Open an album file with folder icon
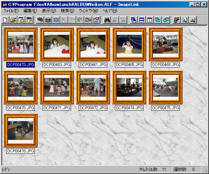 pyautogui.click(x=13, y=20)
